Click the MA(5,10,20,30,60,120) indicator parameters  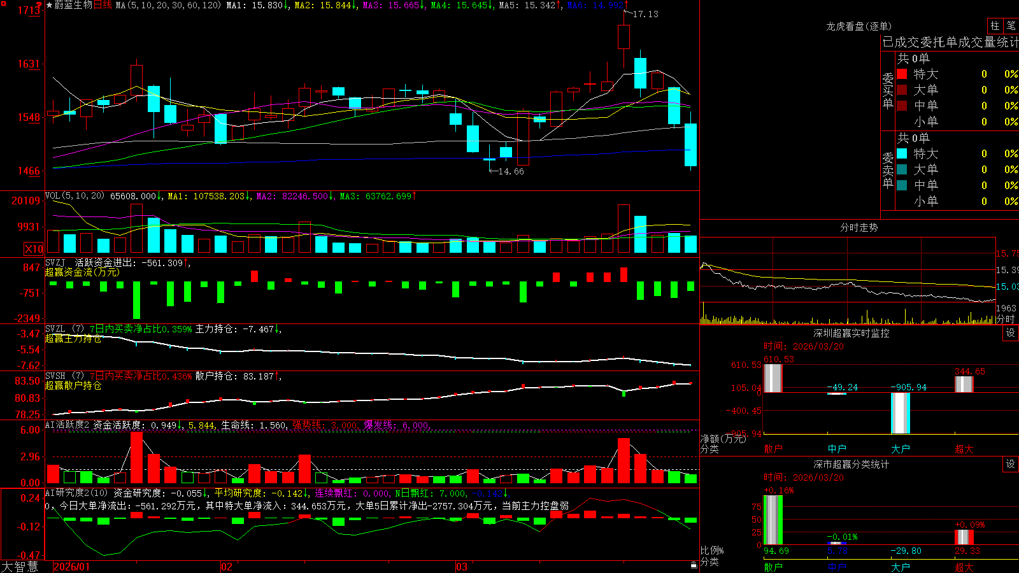(168, 5)
